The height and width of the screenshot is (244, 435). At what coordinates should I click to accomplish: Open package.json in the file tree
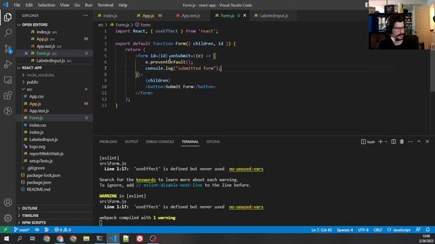point(39,182)
